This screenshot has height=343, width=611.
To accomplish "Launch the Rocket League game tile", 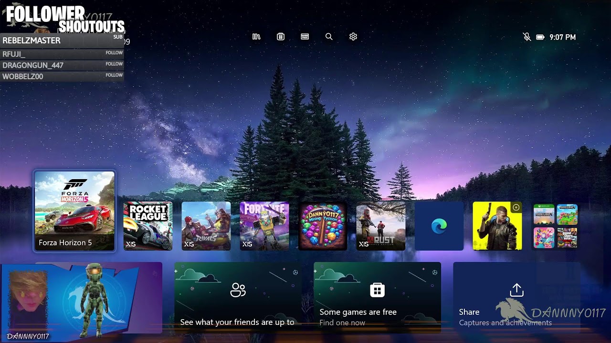I will pyautogui.click(x=148, y=226).
